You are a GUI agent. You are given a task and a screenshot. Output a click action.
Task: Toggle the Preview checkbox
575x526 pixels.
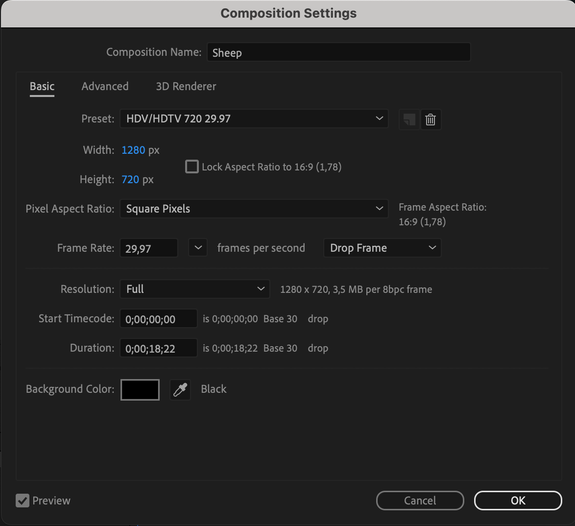click(x=23, y=501)
